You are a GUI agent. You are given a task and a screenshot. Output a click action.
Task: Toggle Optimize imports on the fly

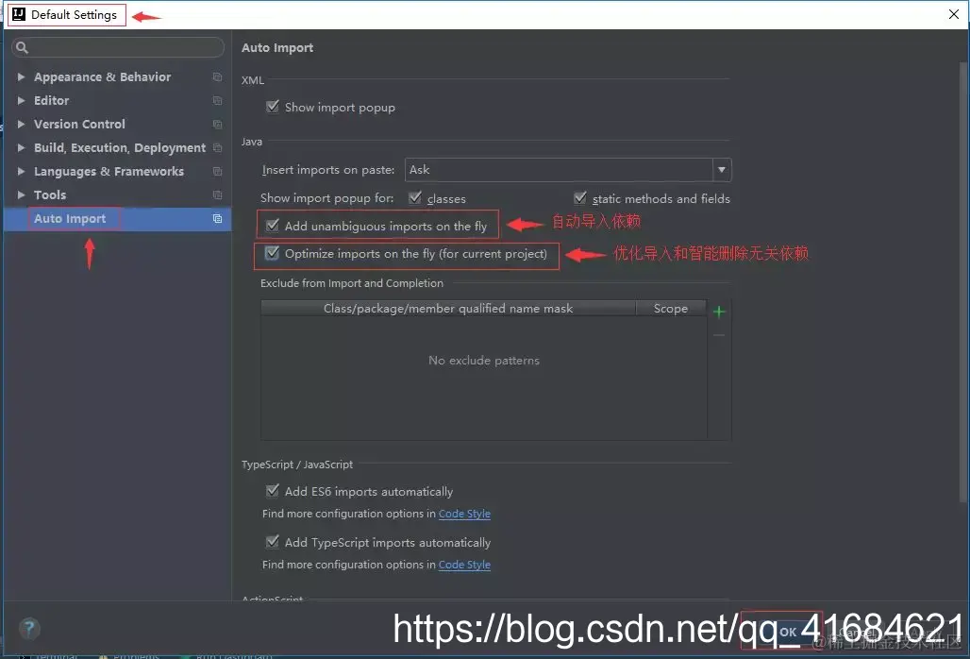click(x=272, y=252)
